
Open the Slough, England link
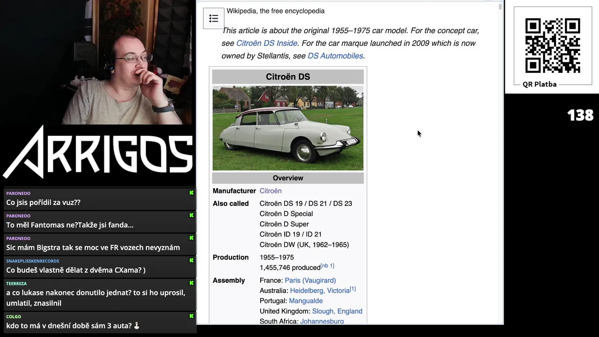(x=337, y=311)
